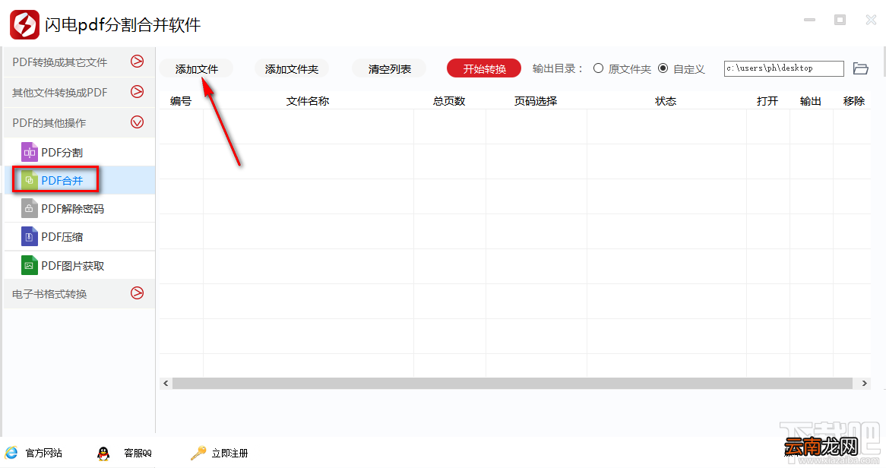Click the 输出 column header
This screenshot has height=468, width=886.
810,100
